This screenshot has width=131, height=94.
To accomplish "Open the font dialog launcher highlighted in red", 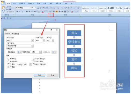I will 51,15.
